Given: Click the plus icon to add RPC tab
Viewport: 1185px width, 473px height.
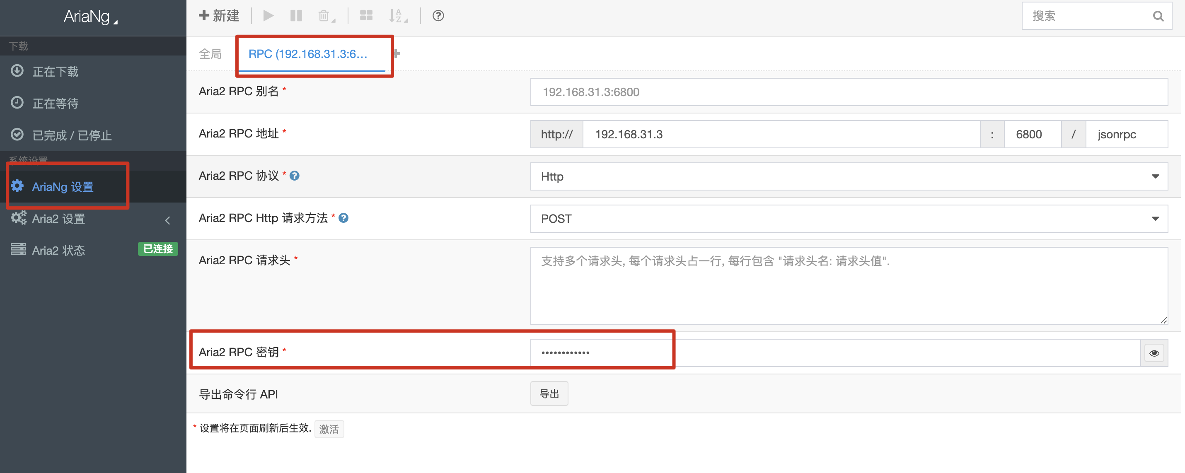Looking at the screenshot, I should pyautogui.click(x=397, y=54).
